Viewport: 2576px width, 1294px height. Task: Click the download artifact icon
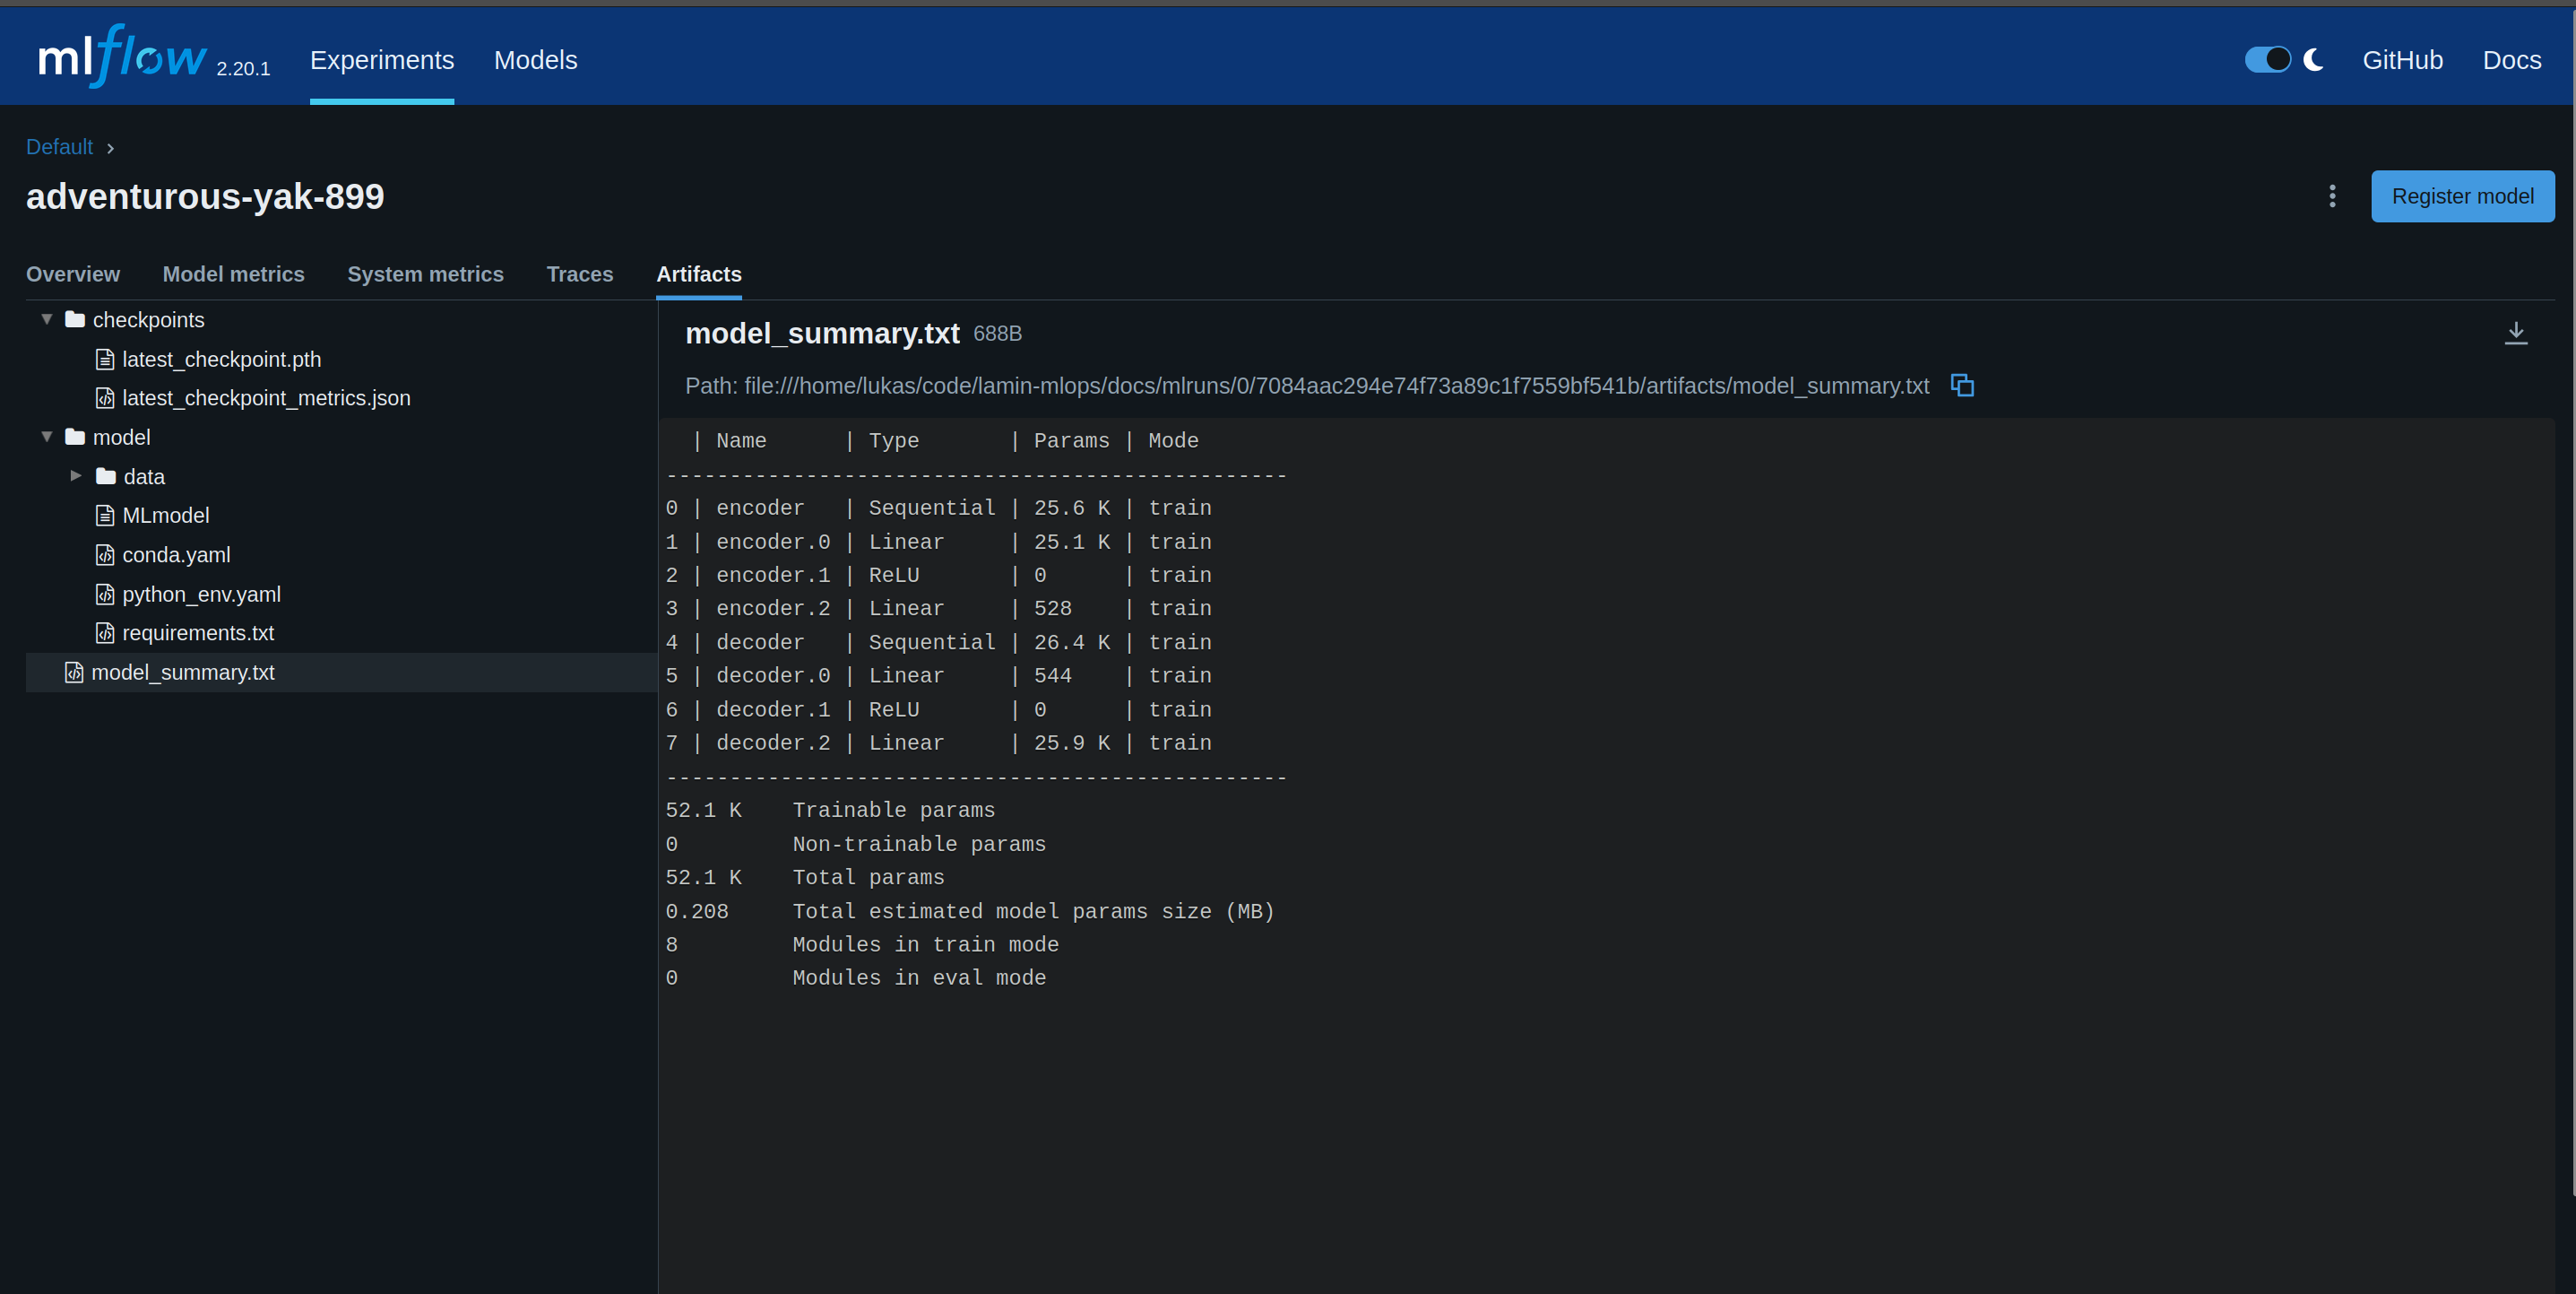click(2515, 334)
